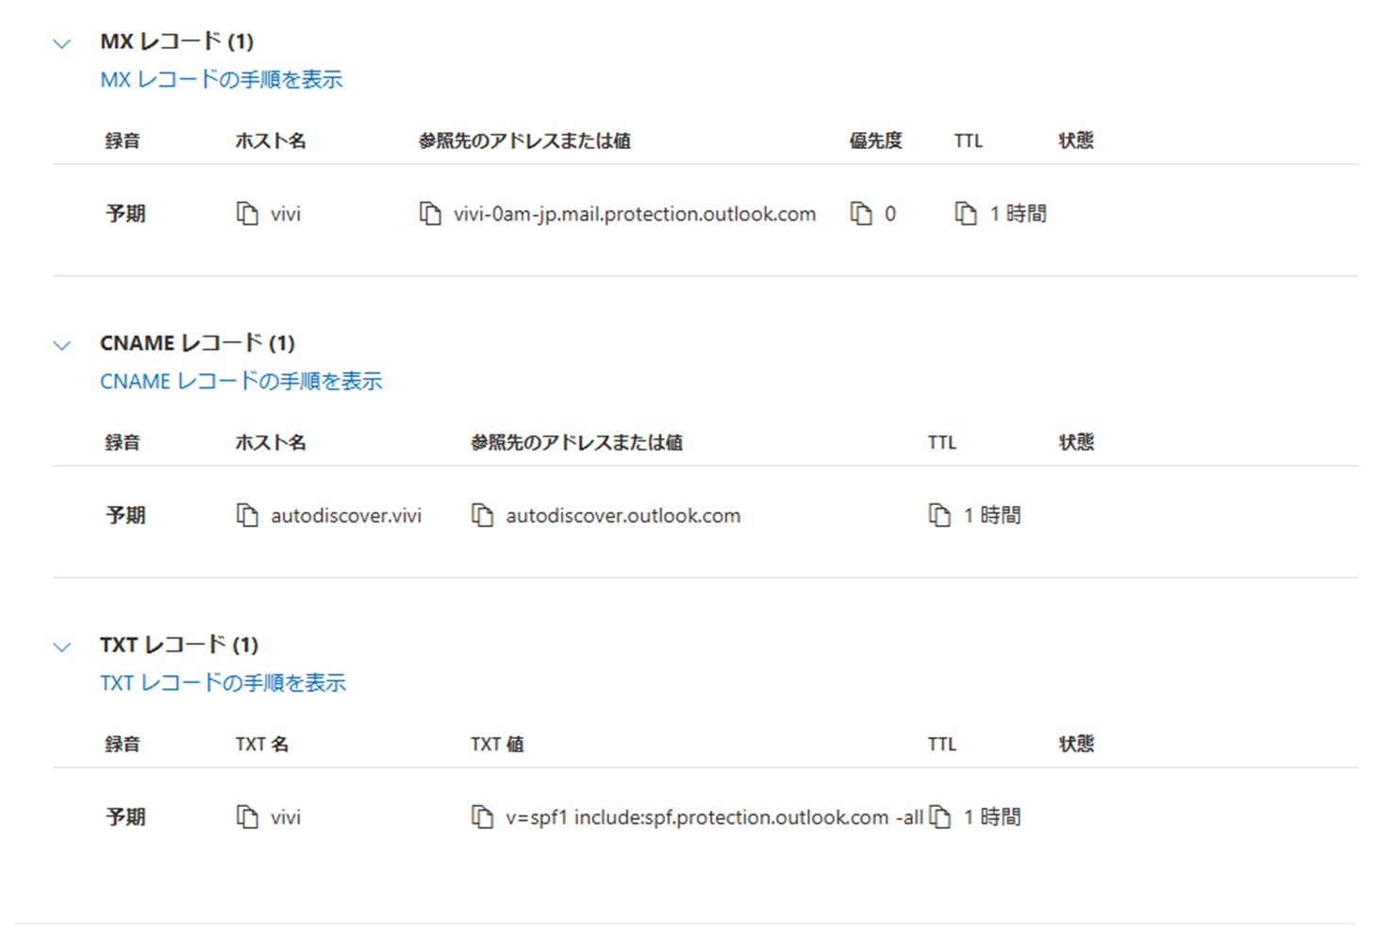
Task: Click 予期 in the TXT record row
Action: [x=125, y=817]
